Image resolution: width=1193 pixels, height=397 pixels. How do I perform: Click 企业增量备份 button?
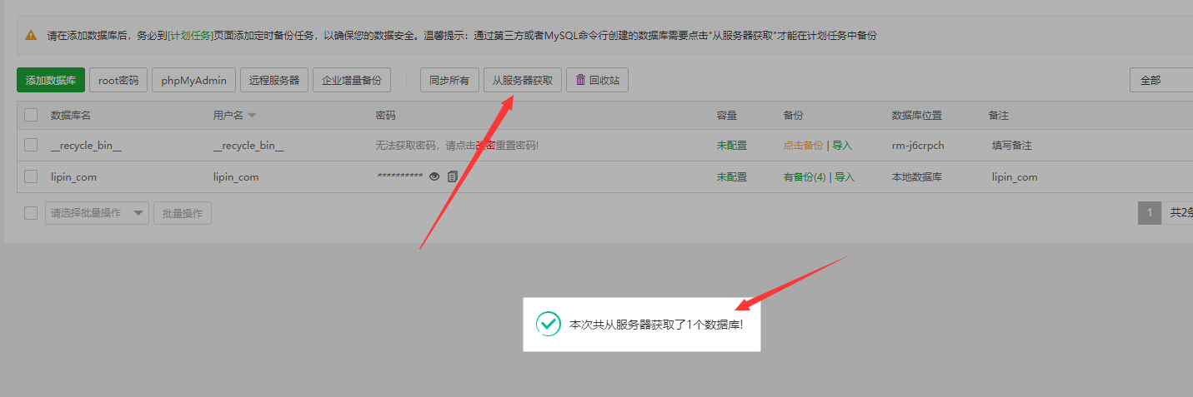(352, 81)
